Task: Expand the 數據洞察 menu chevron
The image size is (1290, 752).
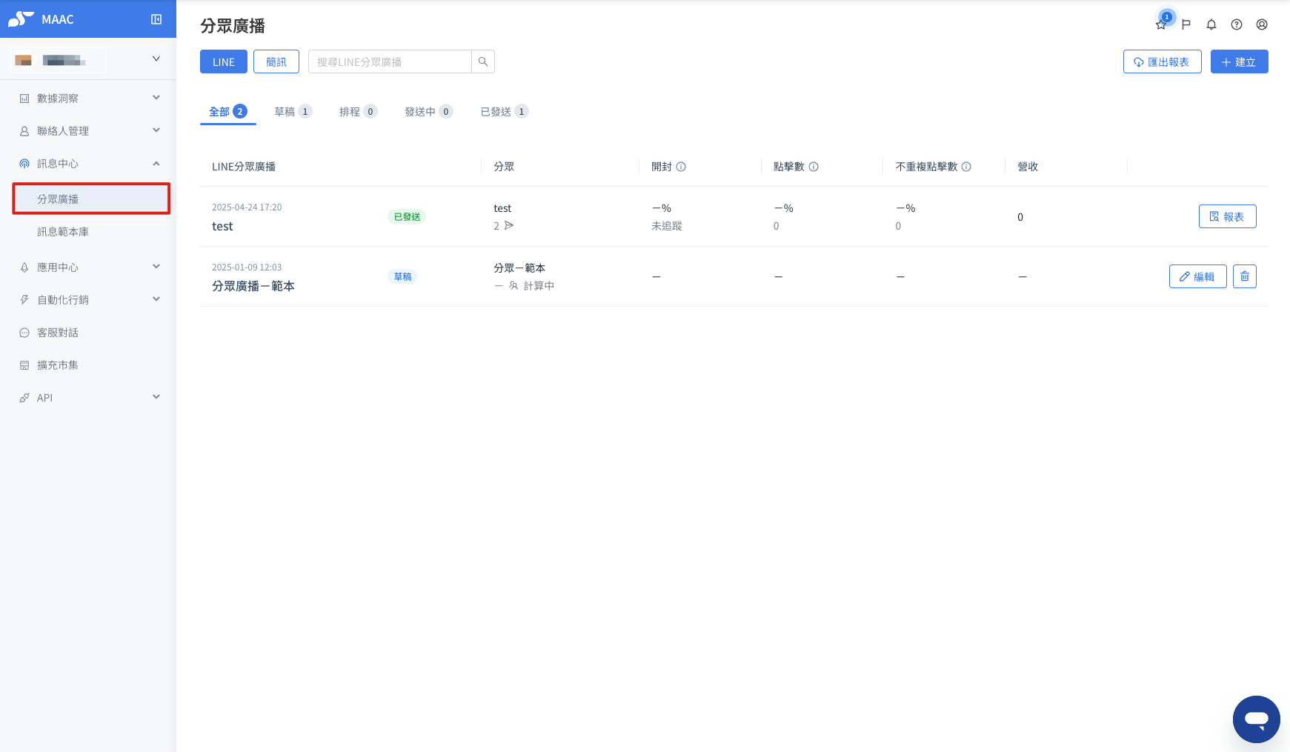Action: pos(156,98)
